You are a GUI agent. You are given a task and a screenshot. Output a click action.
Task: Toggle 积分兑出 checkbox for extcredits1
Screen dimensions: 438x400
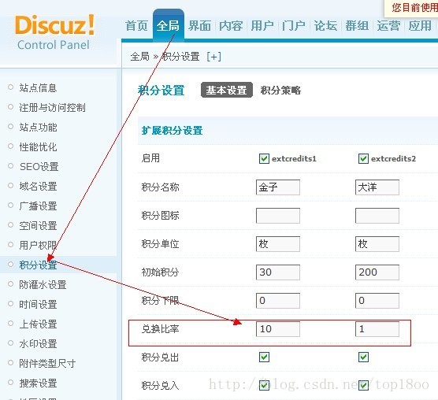tap(264, 357)
